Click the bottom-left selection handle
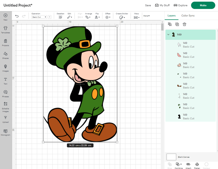This screenshot has height=169, width=218. 43,142
